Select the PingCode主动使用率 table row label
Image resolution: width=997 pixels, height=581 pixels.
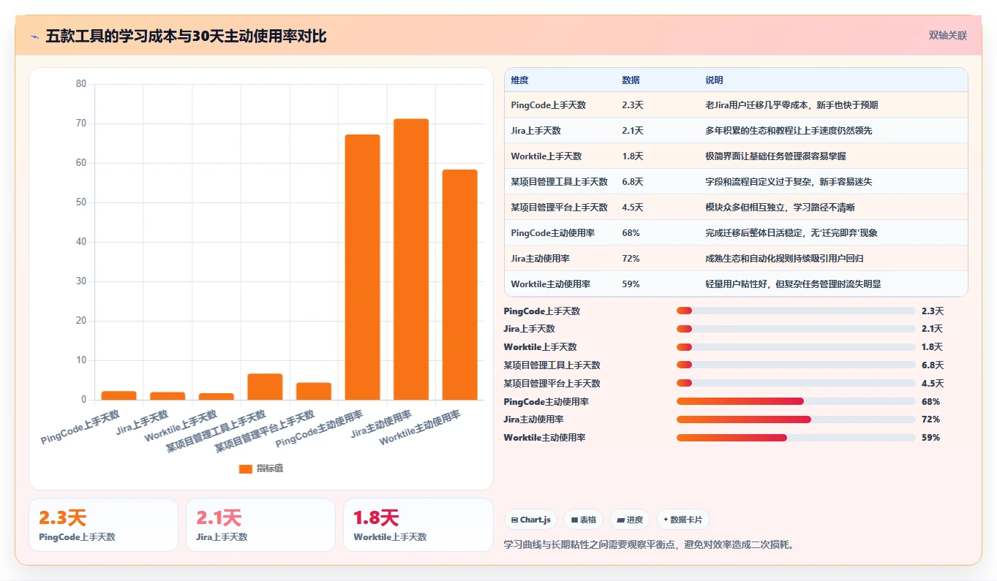[552, 233]
